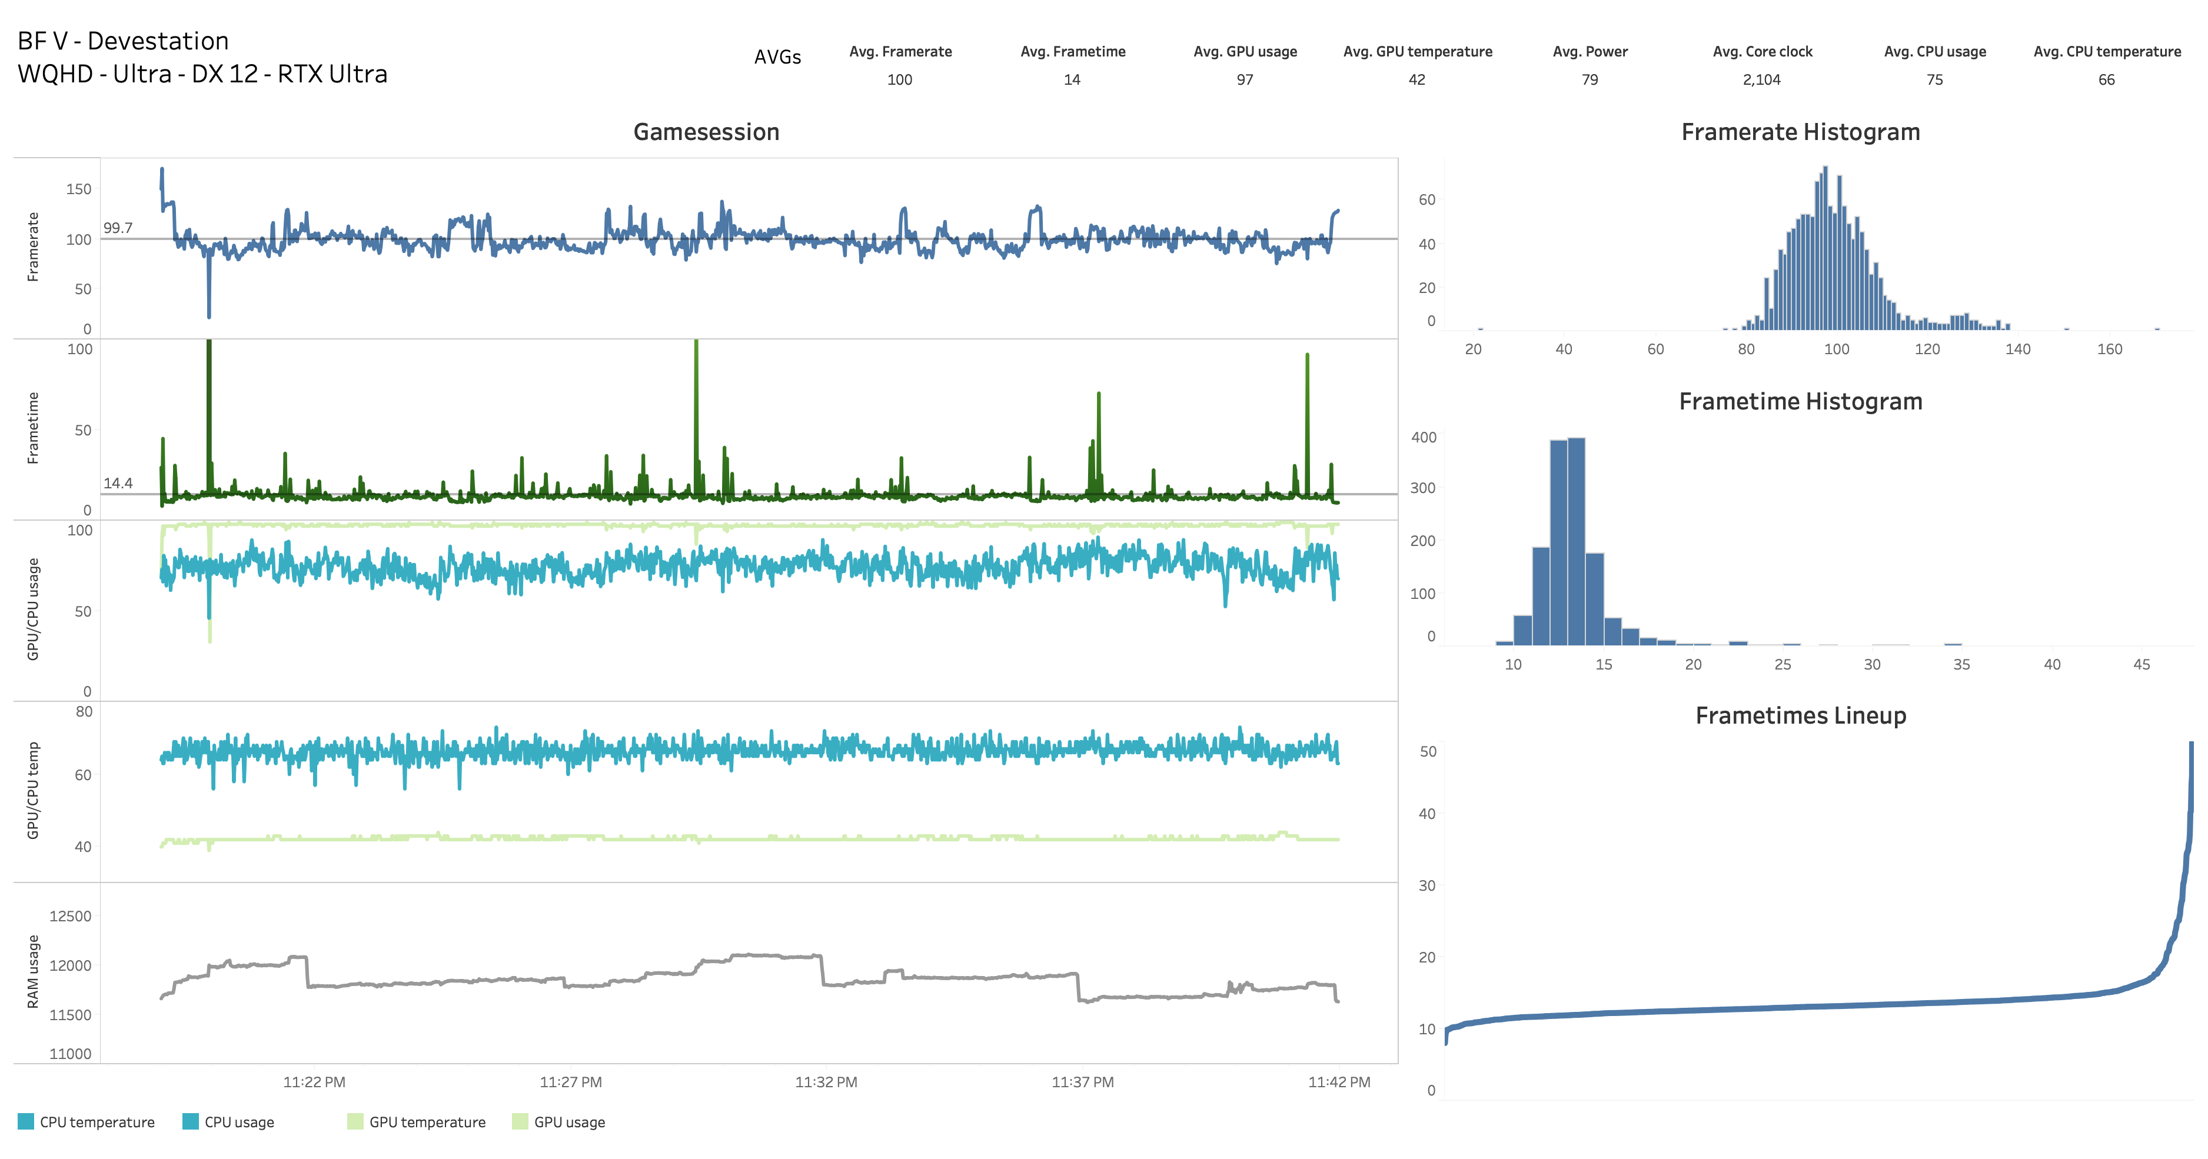Click the Avg. Framerate value 100
The height and width of the screenshot is (1159, 2208).
899,79
